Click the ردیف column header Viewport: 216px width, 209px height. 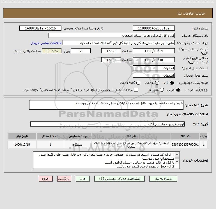[x=204, y=136]
